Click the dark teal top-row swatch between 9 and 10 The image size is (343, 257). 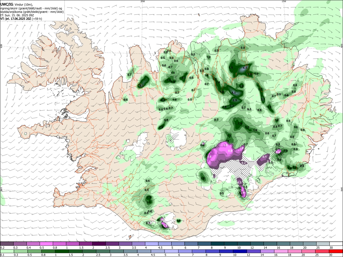pos(230,244)
